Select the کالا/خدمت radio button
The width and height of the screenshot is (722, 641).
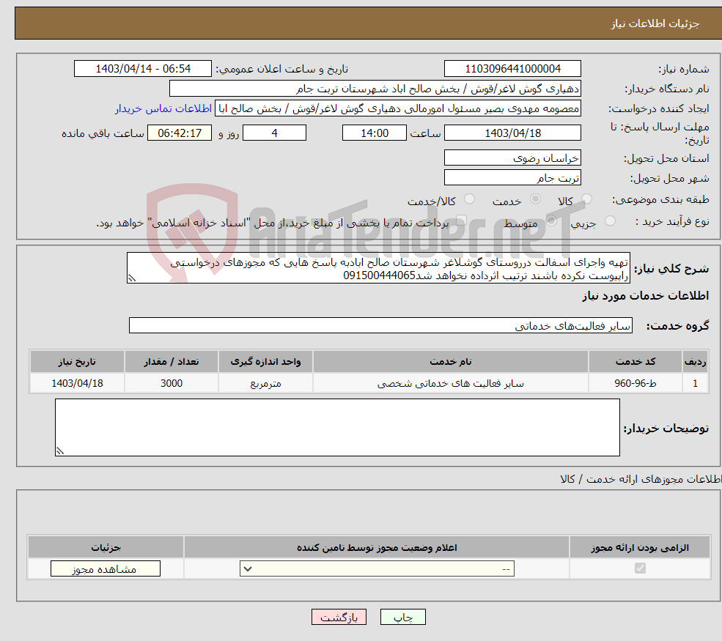[469, 199]
